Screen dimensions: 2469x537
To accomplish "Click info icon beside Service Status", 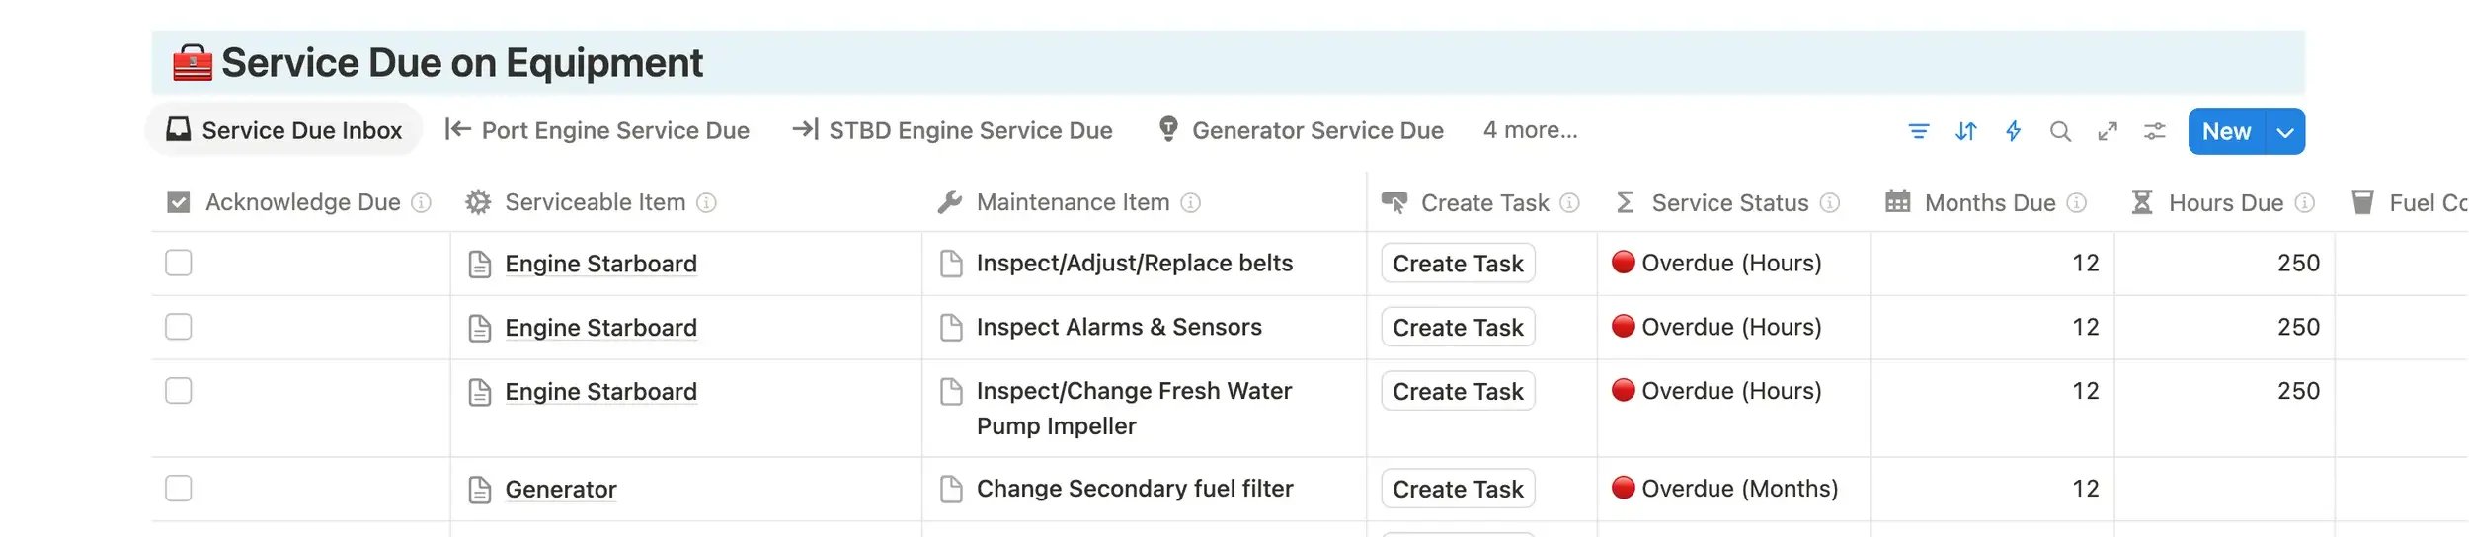I will pyautogui.click(x=1830, y=202).
